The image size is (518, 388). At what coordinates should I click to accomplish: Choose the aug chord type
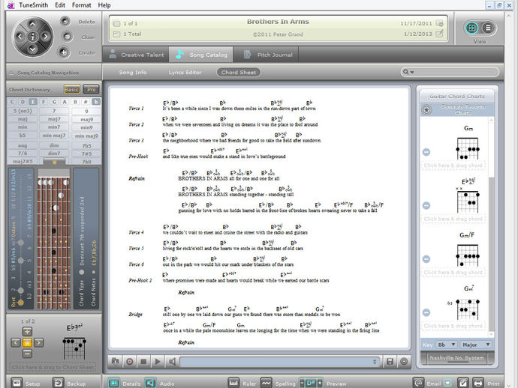(23, 145)
